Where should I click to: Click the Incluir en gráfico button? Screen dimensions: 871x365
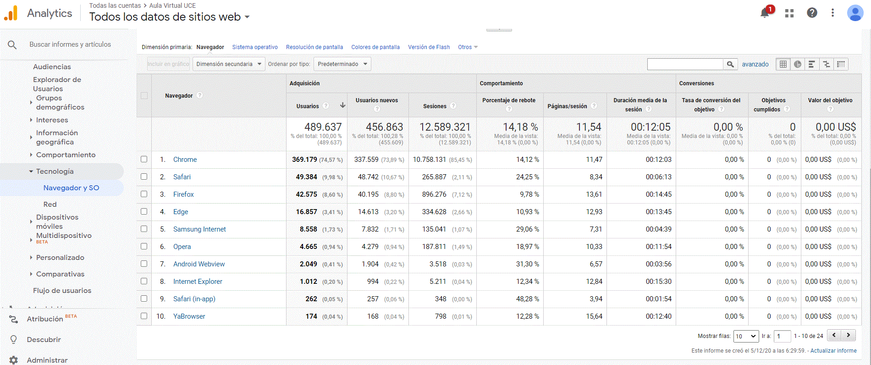point(168,64)
